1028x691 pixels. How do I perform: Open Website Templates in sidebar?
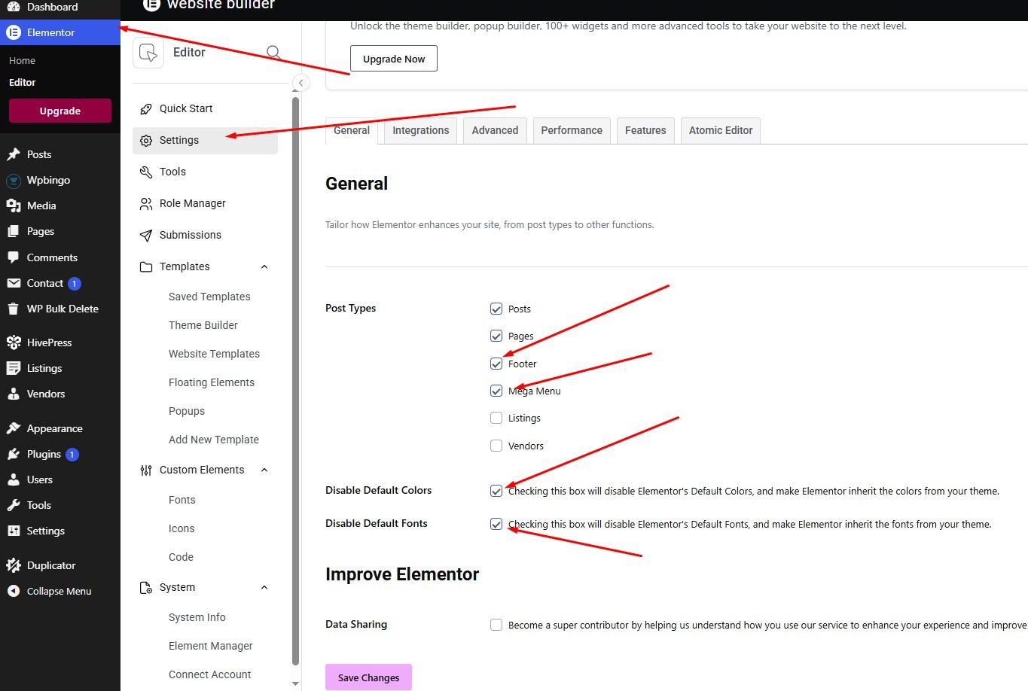214,354
